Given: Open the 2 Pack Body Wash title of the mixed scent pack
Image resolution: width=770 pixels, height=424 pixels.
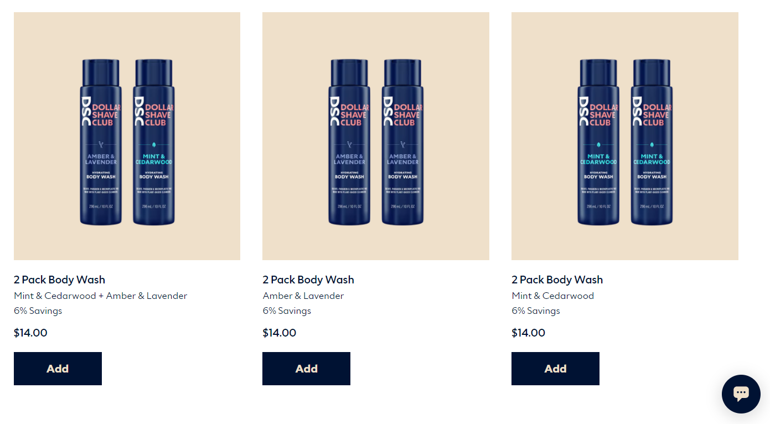Looking at the screenshot, I should [59, 280].
